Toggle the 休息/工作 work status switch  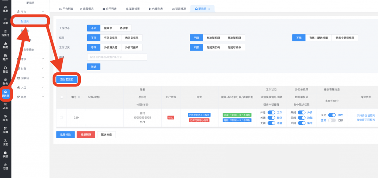(x=271, y=113)
